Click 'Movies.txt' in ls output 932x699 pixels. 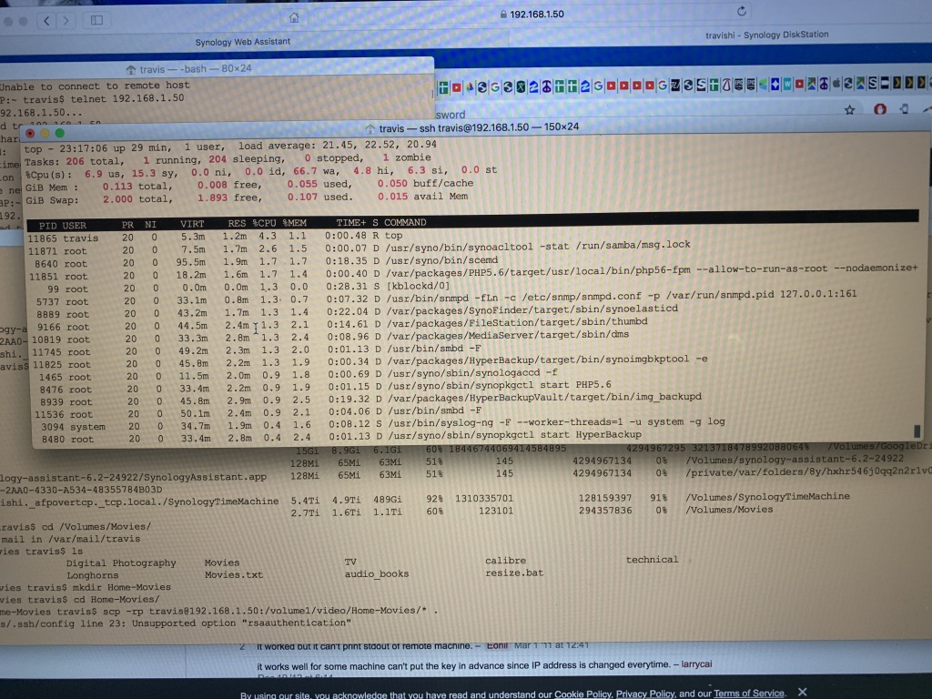click(234, 575)
